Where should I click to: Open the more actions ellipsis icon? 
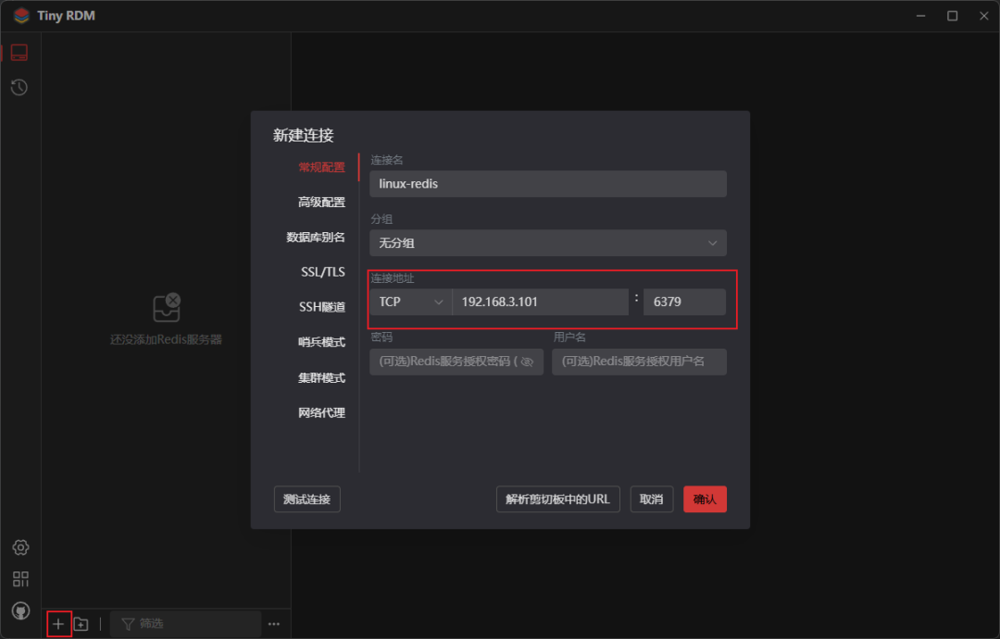tap(274, 623)
